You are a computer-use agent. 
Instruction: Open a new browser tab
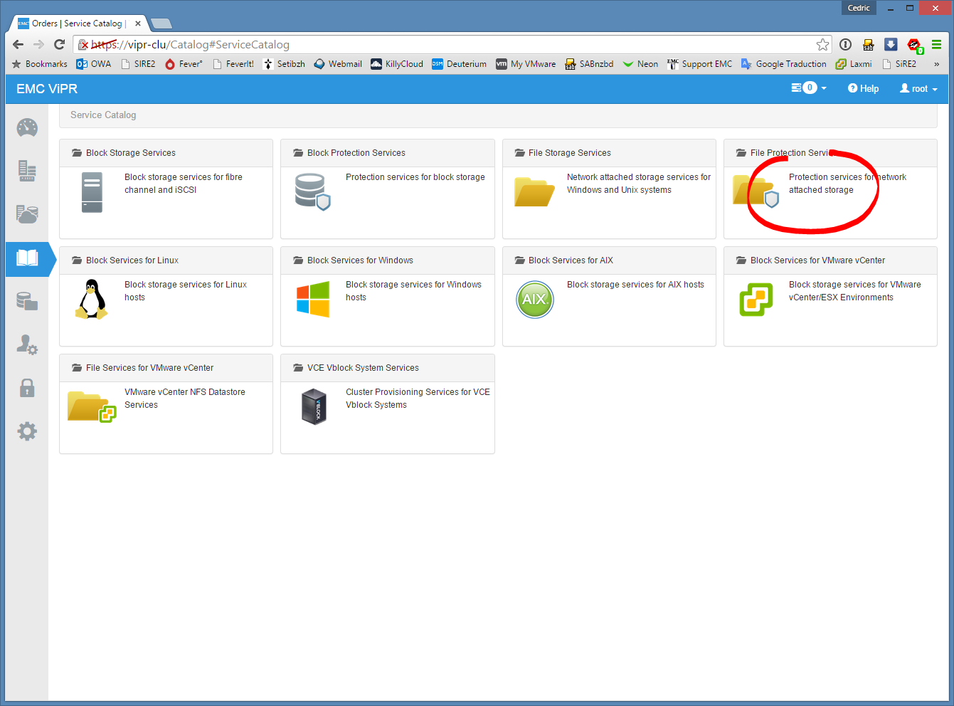click(x=161, y=23)
